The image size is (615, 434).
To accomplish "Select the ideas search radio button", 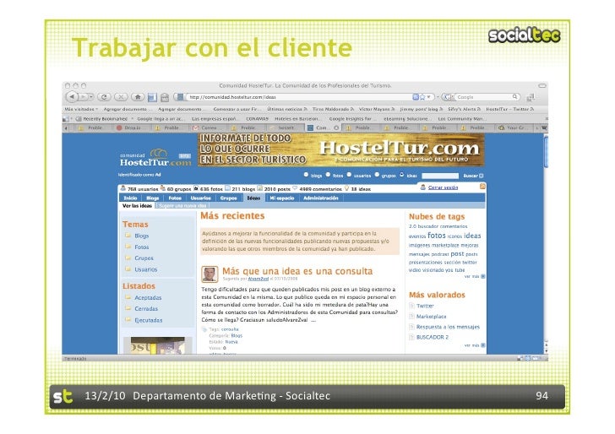I will [x=402, y=175].
